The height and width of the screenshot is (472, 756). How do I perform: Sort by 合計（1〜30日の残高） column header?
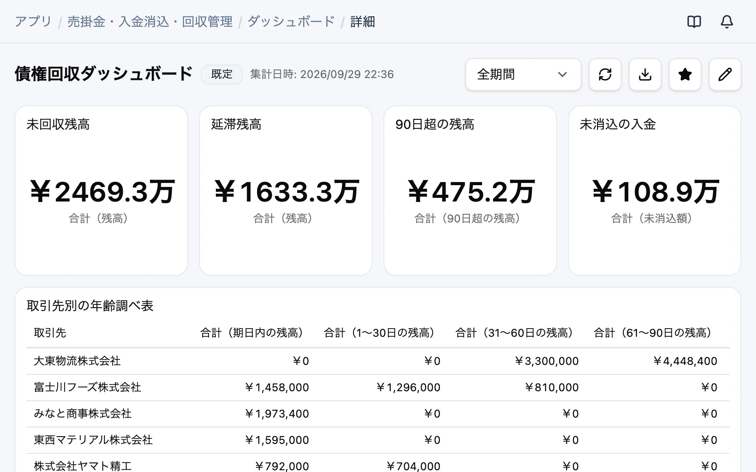click(x=382, y=333)
